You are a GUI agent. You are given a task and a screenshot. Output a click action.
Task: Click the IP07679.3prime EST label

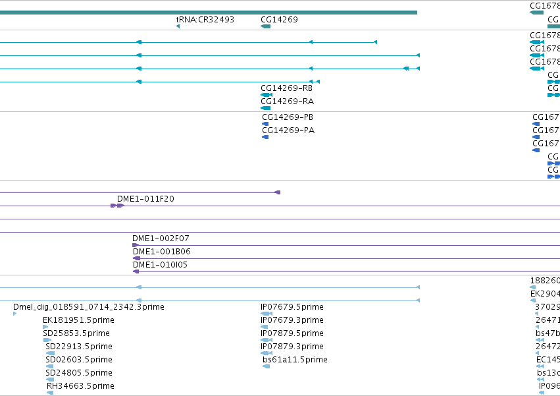click(292, 320)
